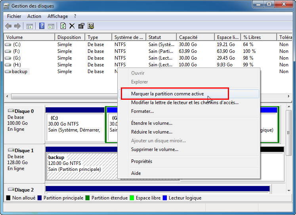This screenshot has height=215, width=296.
Task: Open the Fichier menu
Action: 14,16
